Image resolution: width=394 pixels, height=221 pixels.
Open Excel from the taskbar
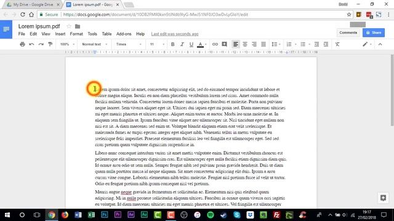pyautogui.click(x=92, y=215)
